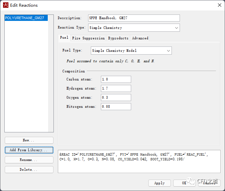225x191 pixels.
Task: Click the Nitrogen atoms input field
Action: pos(116,107)
